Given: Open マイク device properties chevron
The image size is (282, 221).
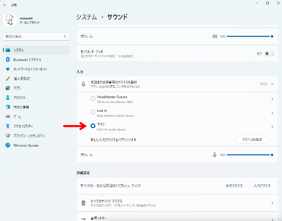Looking at the screenshot, I should pyautogui.click(x=272, y=127).
